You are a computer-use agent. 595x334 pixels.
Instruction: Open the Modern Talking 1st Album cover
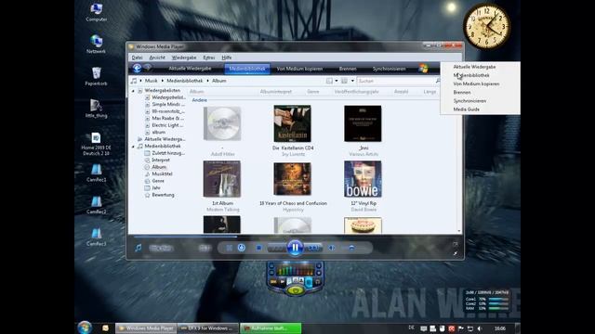(x=222, y=179)
